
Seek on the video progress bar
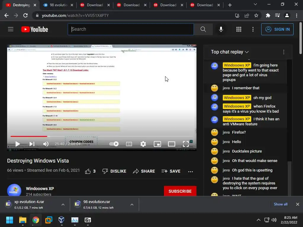(x=102, y=136)
